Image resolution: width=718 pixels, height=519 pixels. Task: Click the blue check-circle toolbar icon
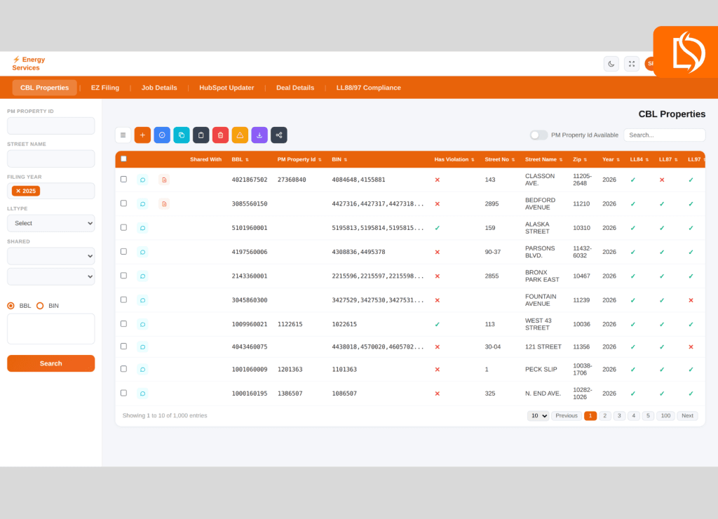[162, 135]
